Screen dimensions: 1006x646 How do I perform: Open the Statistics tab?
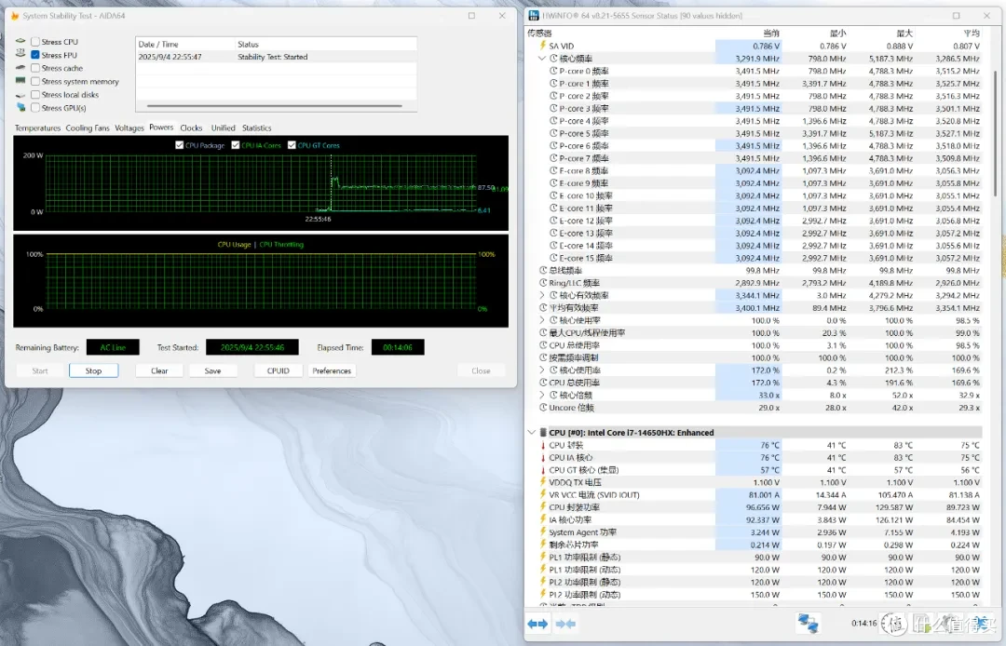(x=257, y=128)
